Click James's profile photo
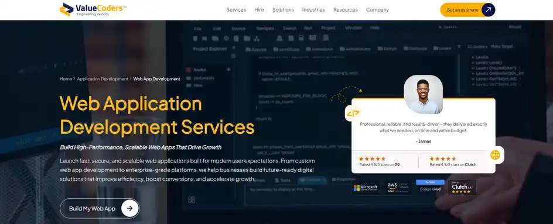The image size is (553, 224). [423, 94]
